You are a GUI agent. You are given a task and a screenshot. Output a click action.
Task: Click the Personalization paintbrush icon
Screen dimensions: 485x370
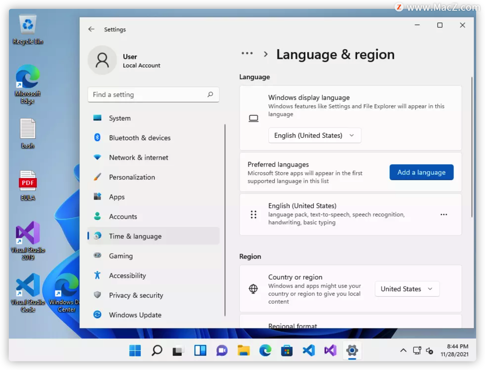click(x=97, y=177)
